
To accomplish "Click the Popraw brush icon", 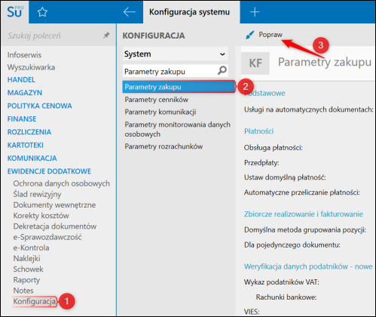I will (249, 35).
